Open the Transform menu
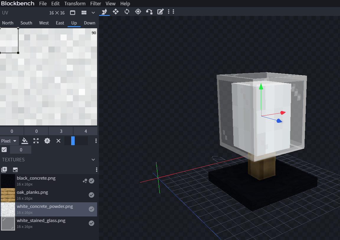340x240 pixels. click(75, 4)
